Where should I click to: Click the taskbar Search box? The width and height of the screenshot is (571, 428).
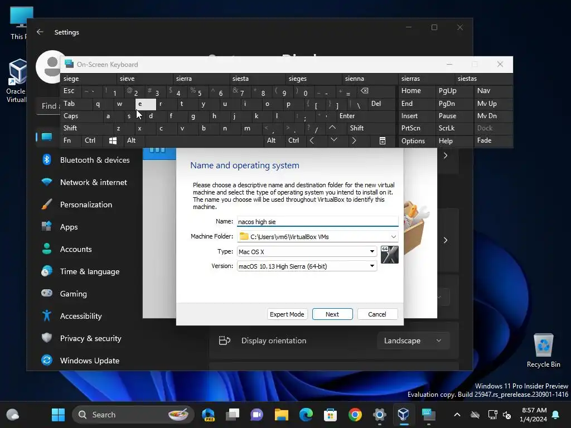133,415
